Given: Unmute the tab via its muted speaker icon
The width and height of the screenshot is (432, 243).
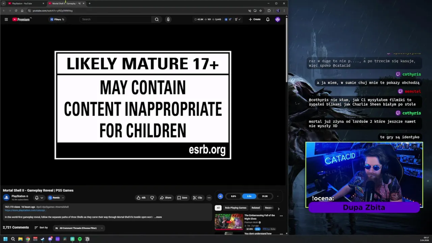Looking at the screenshot, I should click(80, 3).
